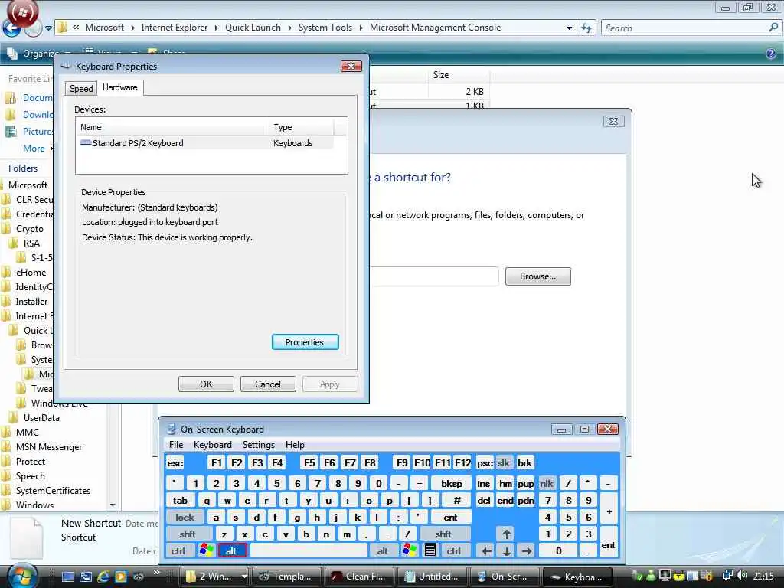This screenshot has height=588, width=784.
Task: Open the Organize toolbar menu
Action: pyautogui.click(x=40, y=54)
